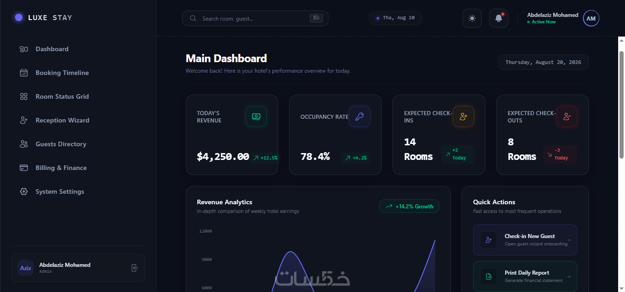Open the notifications bell
This screenshot has height=292, width=625.
pos(499,18)
